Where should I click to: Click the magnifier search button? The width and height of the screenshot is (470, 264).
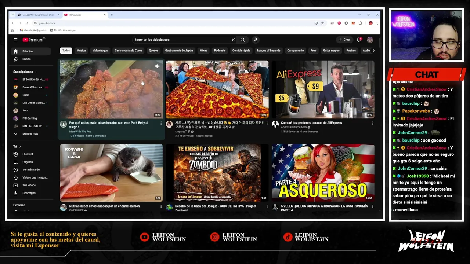pyautogui.click(x=242, y=40)
